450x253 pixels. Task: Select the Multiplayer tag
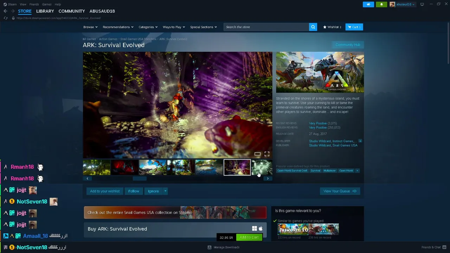point(329,171)
